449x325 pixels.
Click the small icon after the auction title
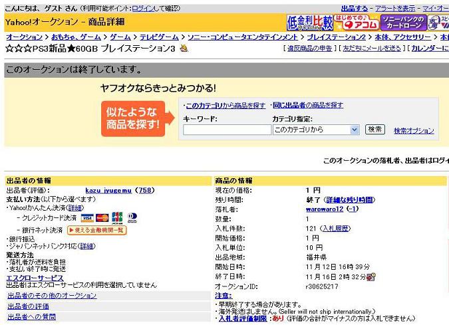(184, 49)
